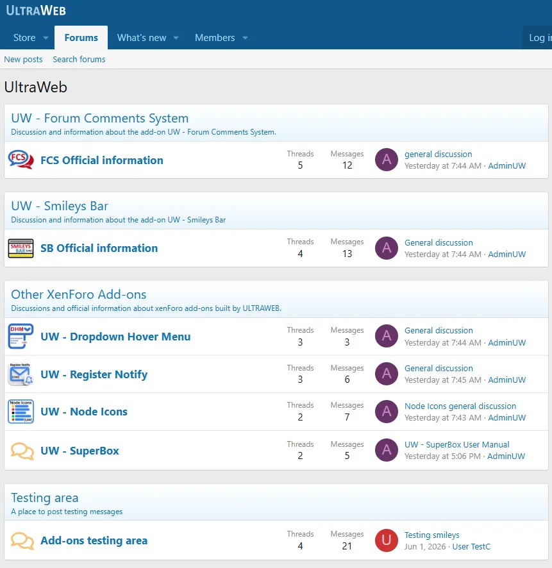Click the Node Icons list icon
This screenshot has width=552, height=568.
(x=21, y=412)
